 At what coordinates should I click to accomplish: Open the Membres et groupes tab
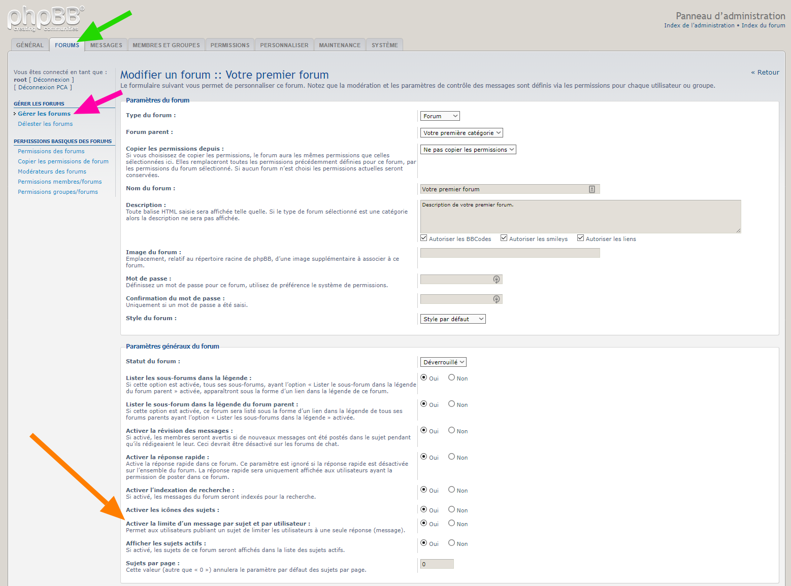166,45
